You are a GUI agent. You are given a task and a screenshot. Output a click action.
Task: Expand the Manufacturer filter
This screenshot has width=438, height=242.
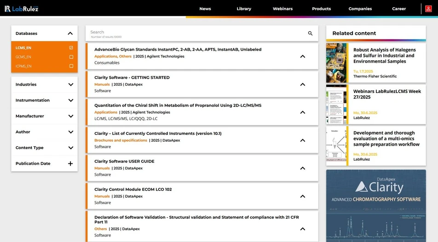pos(71,116)
